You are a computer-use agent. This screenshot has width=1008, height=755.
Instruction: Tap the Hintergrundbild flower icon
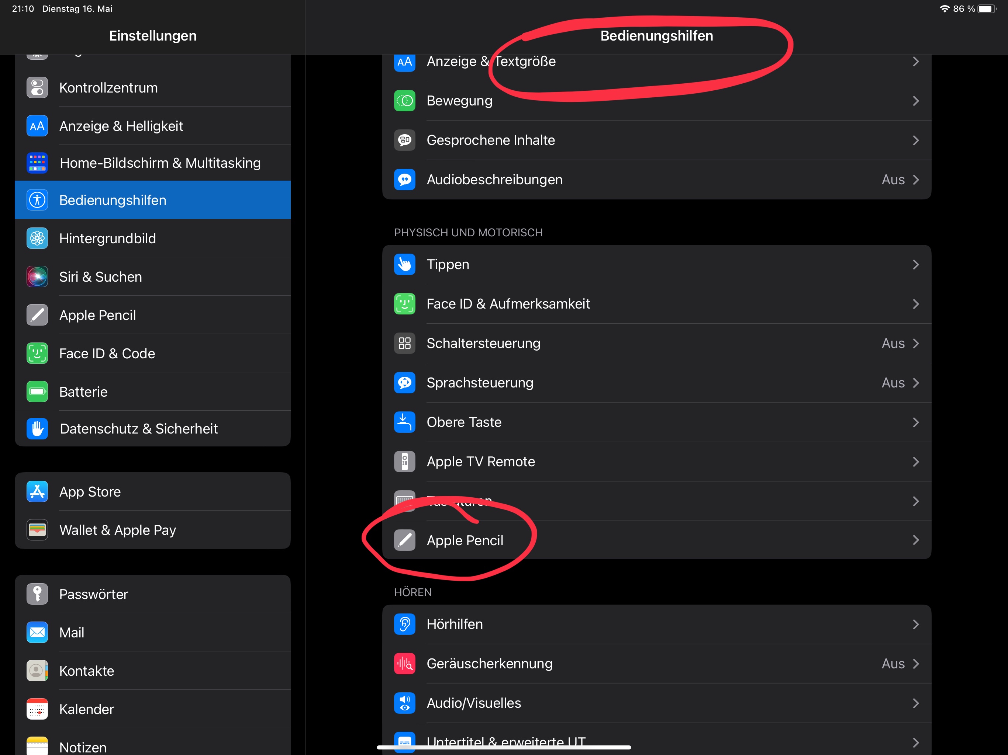pos(37,238)
